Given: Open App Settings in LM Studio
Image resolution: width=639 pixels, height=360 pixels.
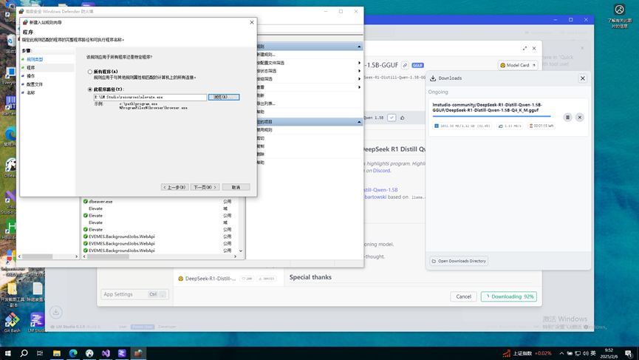Looking at the screenshot, I should coord(134,294).
